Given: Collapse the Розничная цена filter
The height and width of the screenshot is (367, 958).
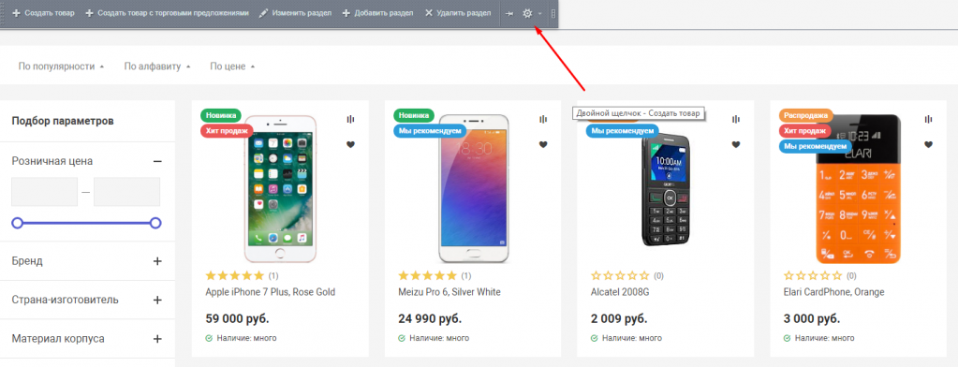Looking at the screenshot, I should pos(157,161).
